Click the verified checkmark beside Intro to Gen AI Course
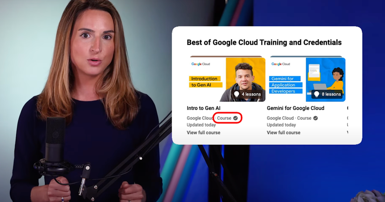Image resolution: width=385 pixels, height=202 pixels. tap(235, 118)
